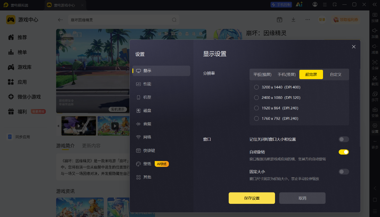
Task: Click the 游戏中心 gamepad logo
Action: [11, 20]
